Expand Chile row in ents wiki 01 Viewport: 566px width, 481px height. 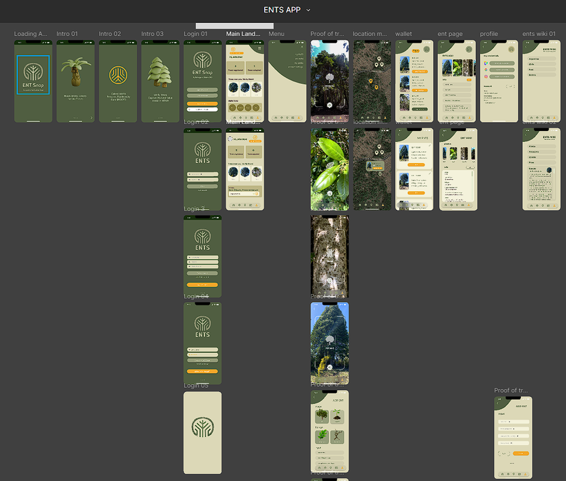pos(541,64)
